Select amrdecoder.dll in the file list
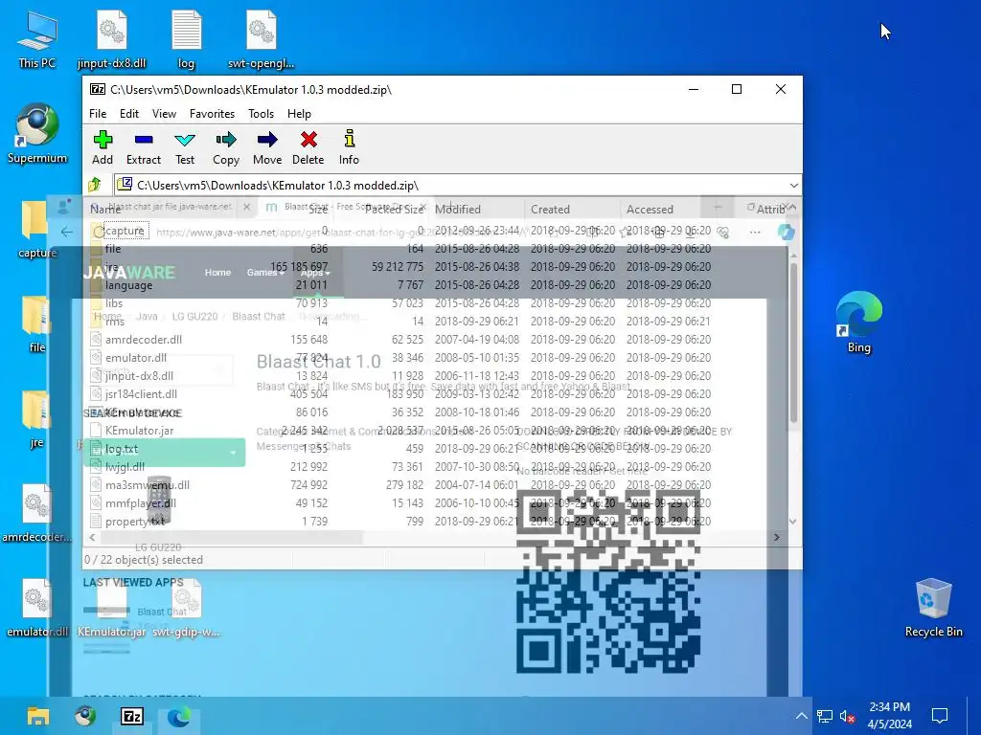Viewport: 981px width, 735px height. [144, 340]
